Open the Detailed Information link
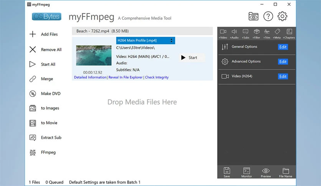Viewport: 321px width, 186px height. (90, 77)
